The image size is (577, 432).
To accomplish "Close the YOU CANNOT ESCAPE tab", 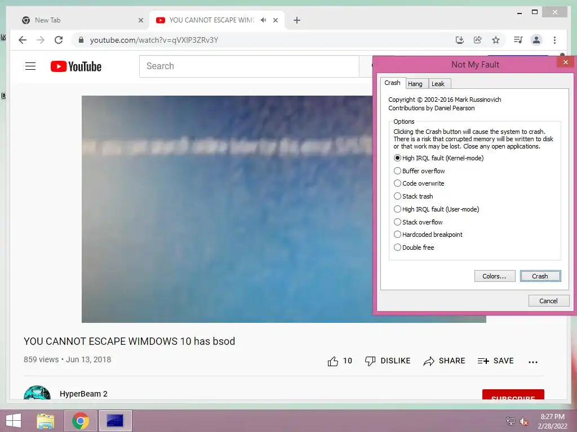I will pos(276,20).
